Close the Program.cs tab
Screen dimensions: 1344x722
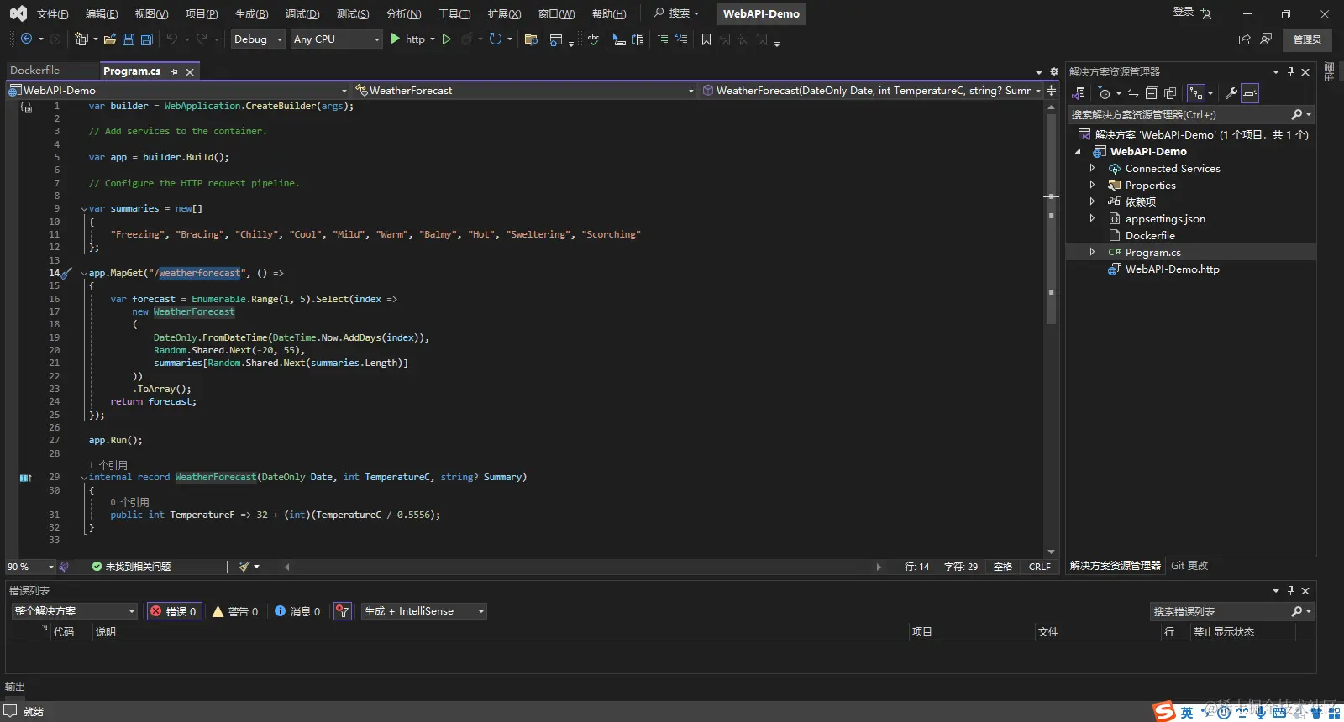(190, 72)
